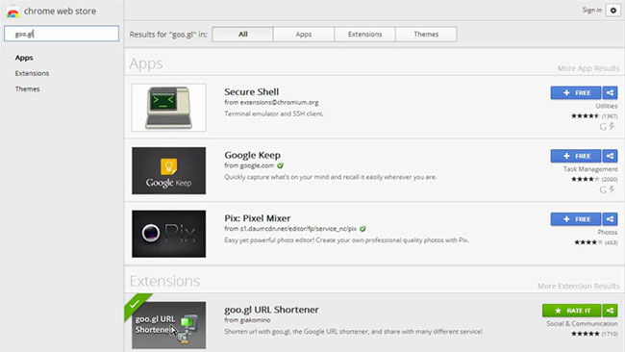Open the Google Keep title link
Screen dimensions: 625x352
tap(252, 155)
